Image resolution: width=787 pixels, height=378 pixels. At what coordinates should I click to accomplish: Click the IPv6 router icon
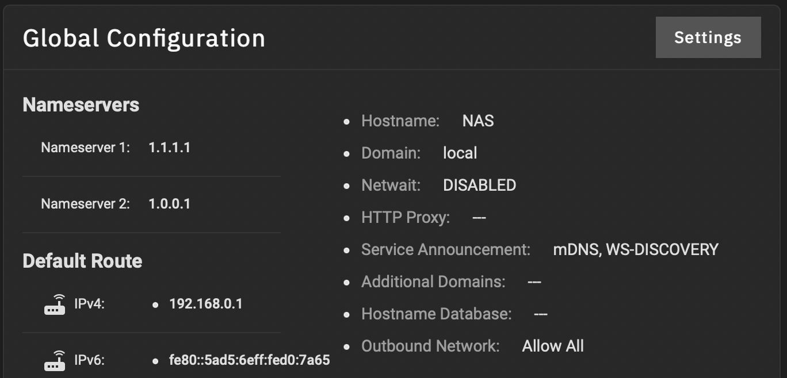click(55, 360)
